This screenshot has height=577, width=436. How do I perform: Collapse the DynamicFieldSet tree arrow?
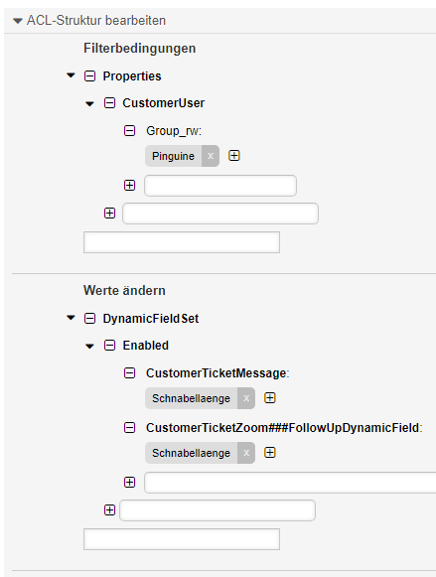[x=71, y=318]
